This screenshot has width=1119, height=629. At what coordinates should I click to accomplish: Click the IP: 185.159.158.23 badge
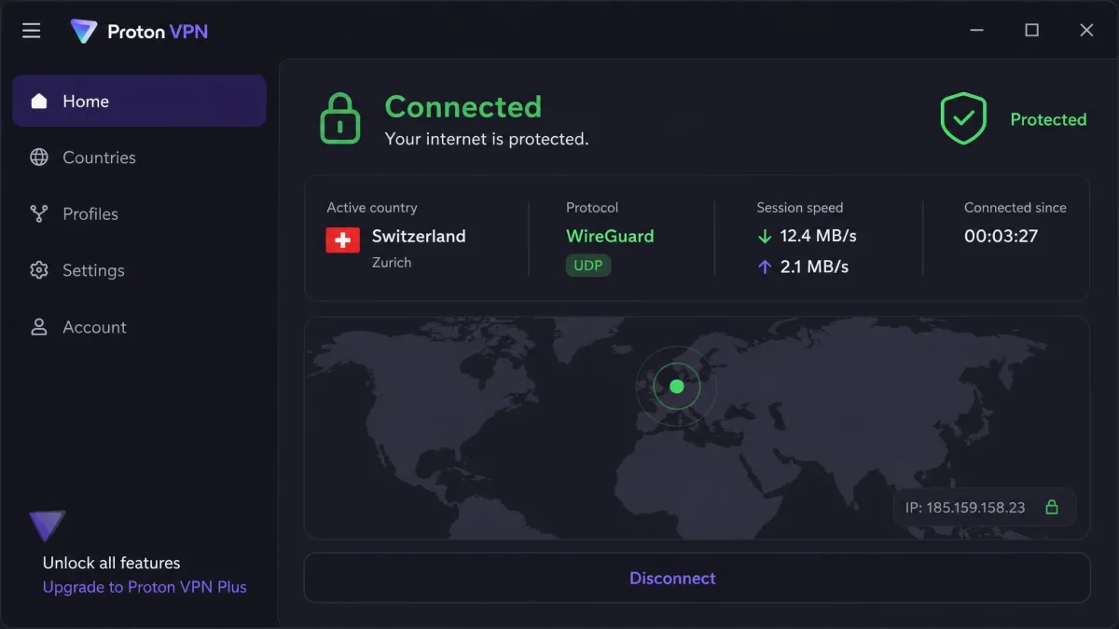985,507
